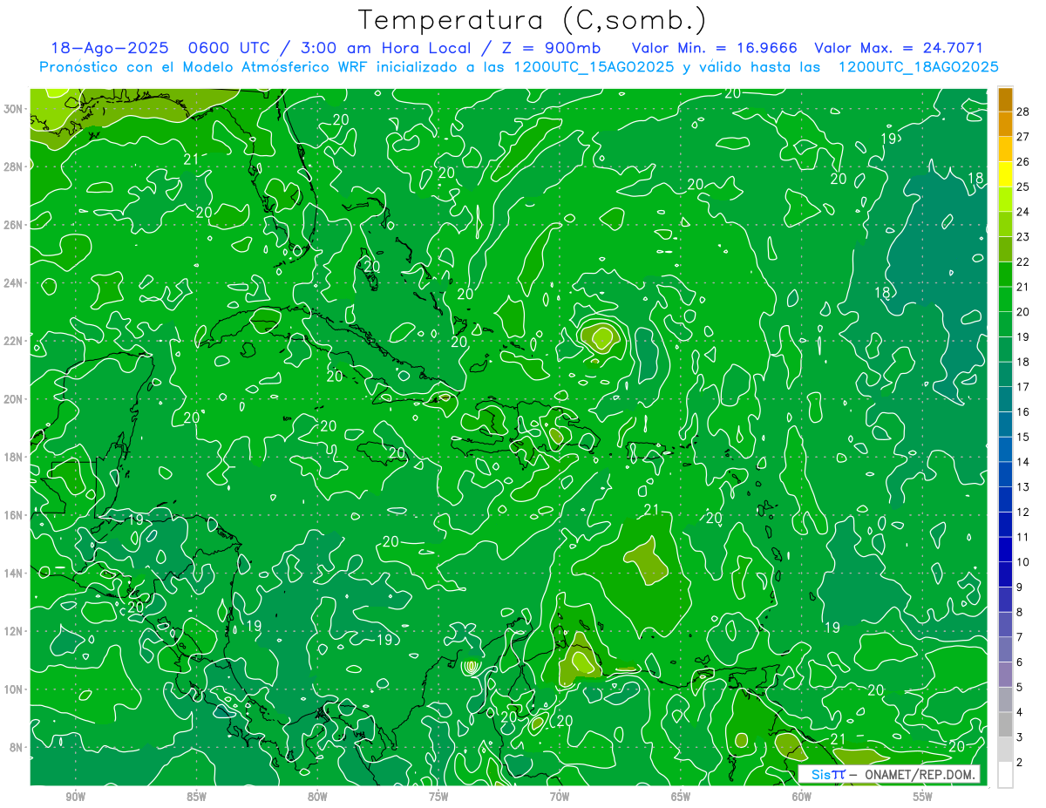Pick the dark blue swatch between 10 and 11
1046x808 pixels.
pyautogui.click(x=1005, y=550)
